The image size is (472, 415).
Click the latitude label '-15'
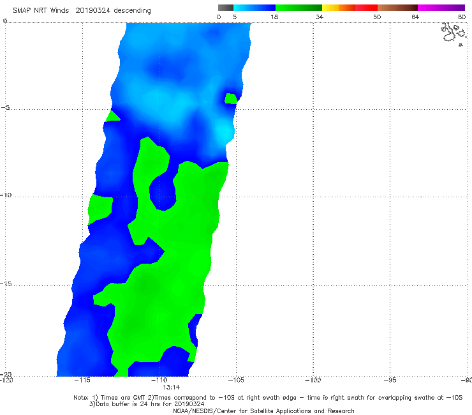click(6, 283)
